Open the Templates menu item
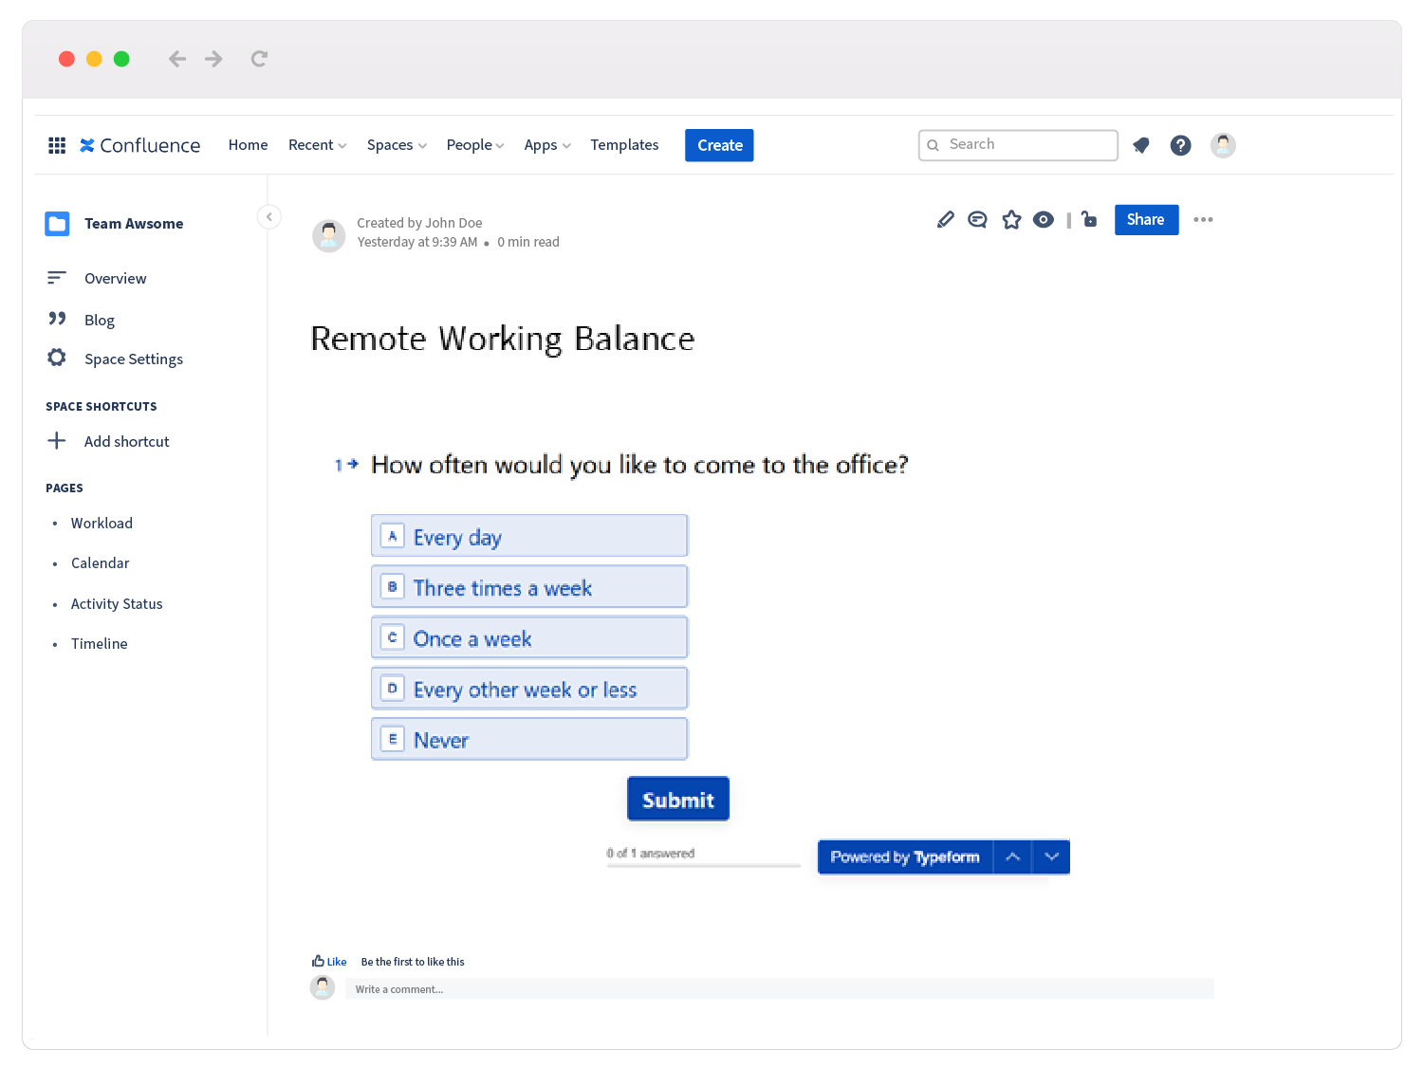 pyautogui.click(x=624, y=145)
